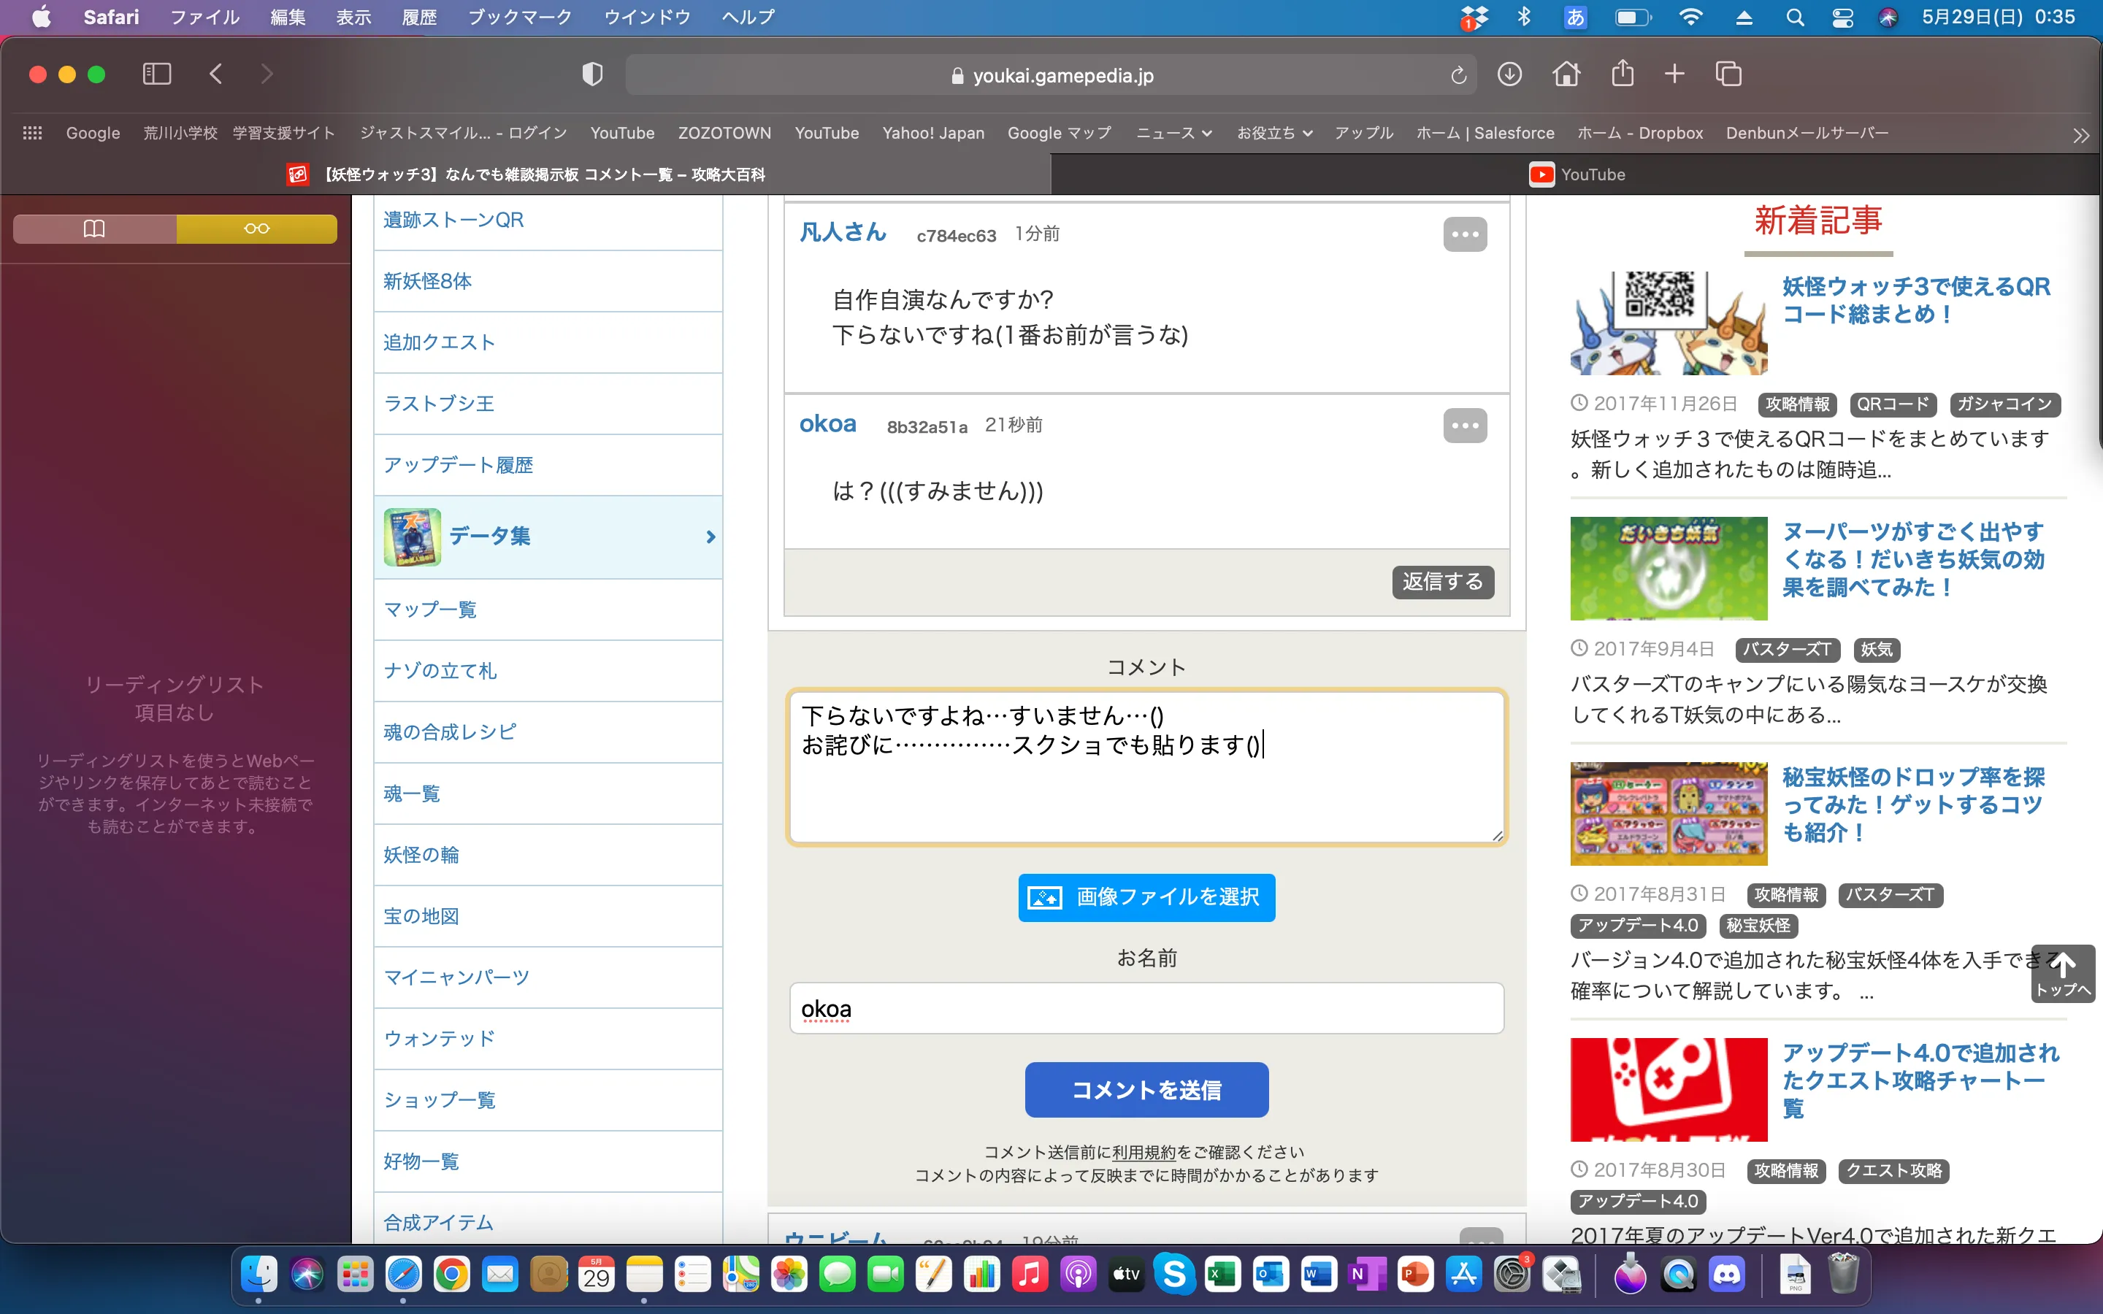2103x1314 pixels.
Task: Show more bookmarks overflow chevron
Action: 2080,135
